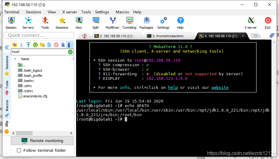
Task: Click the SFTP upload arrow icon
Action: click(28, 45)
